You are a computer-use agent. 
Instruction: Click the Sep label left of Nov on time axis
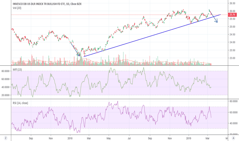(31, 138)
